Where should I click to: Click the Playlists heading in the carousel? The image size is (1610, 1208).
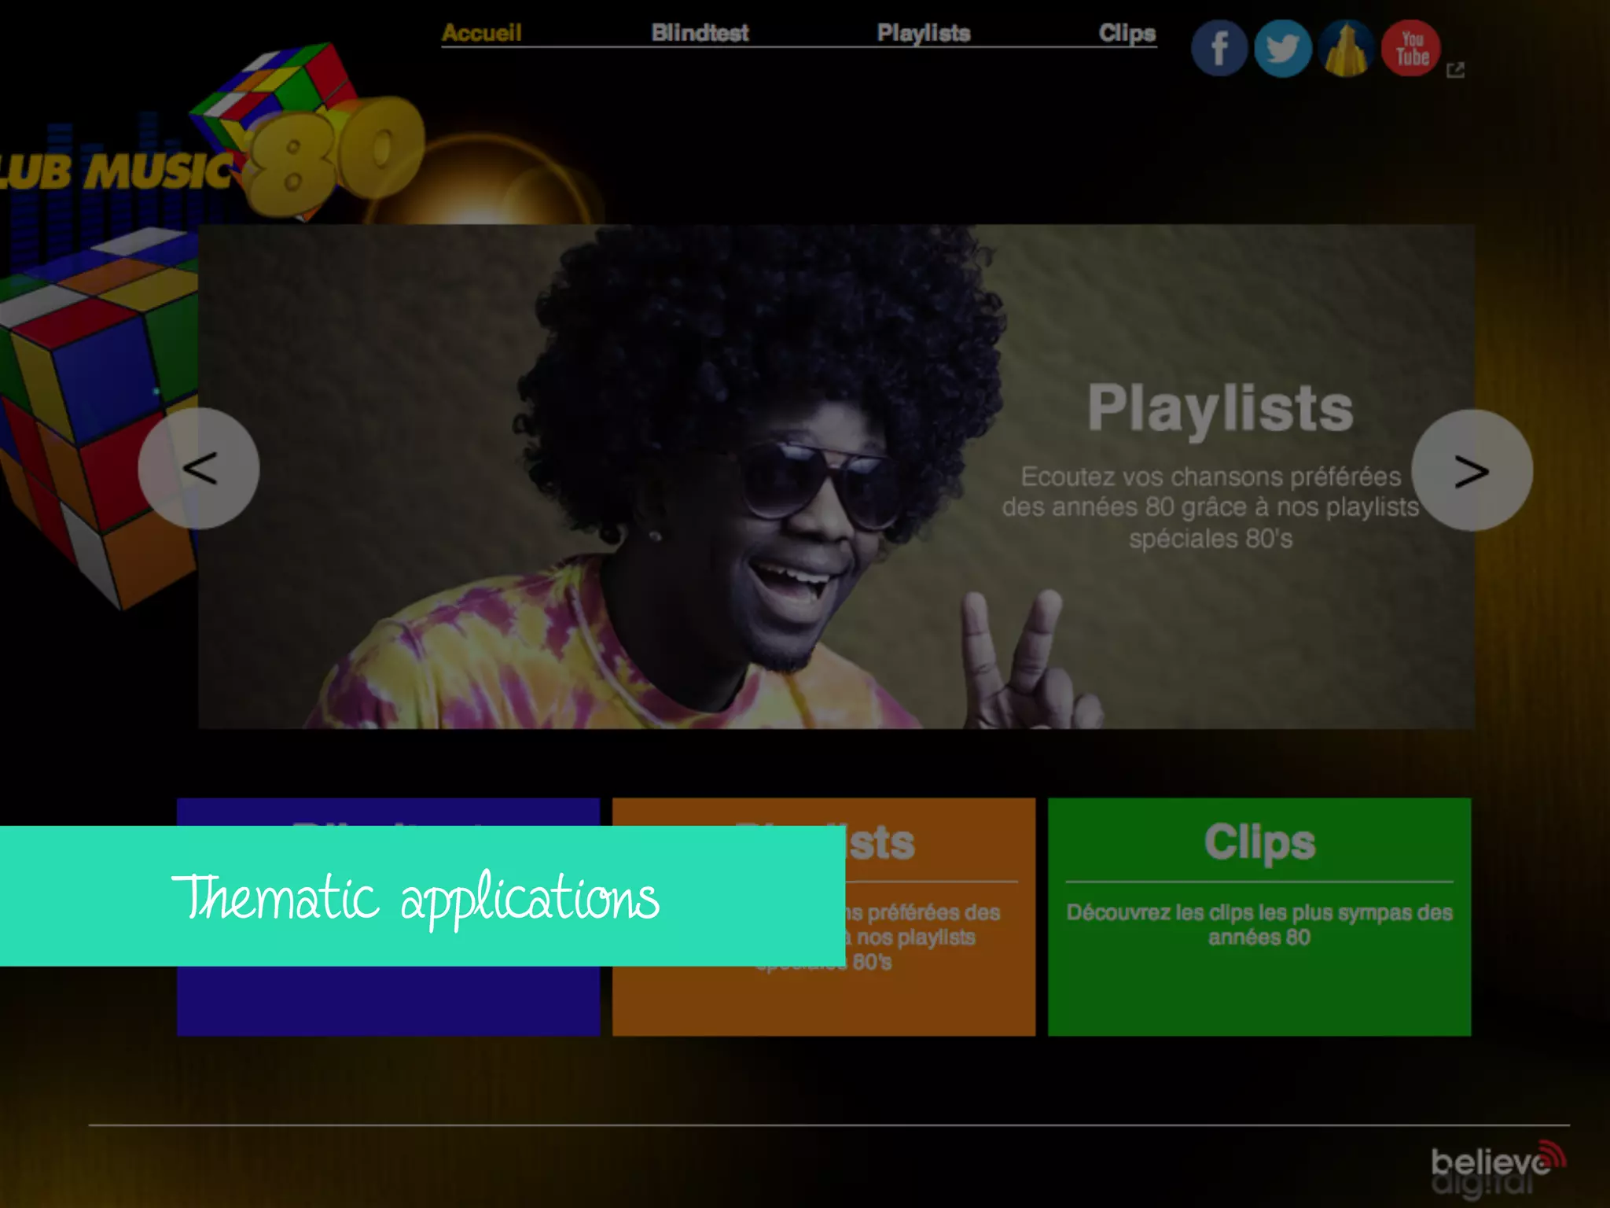click(x=1220, y=409)
